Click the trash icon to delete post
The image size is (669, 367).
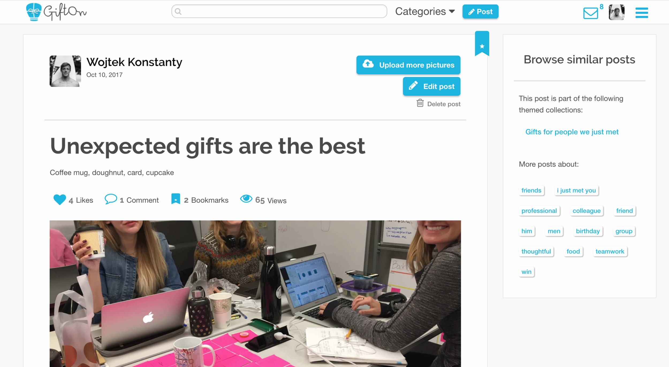(x=420, y=103)
